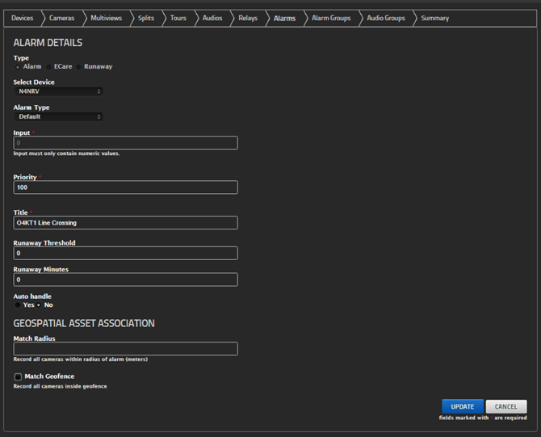The width and height of the screenshot is (541, 437).
Task: Choose the Runaway type radio option
Action: 79,67
